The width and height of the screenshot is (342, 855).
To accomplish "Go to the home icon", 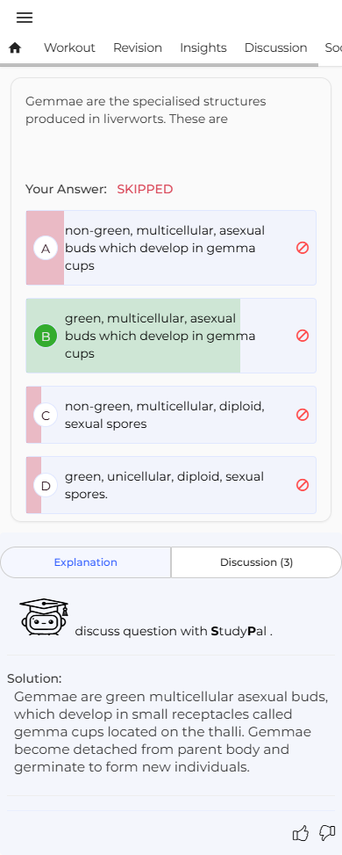I will 15,48.
